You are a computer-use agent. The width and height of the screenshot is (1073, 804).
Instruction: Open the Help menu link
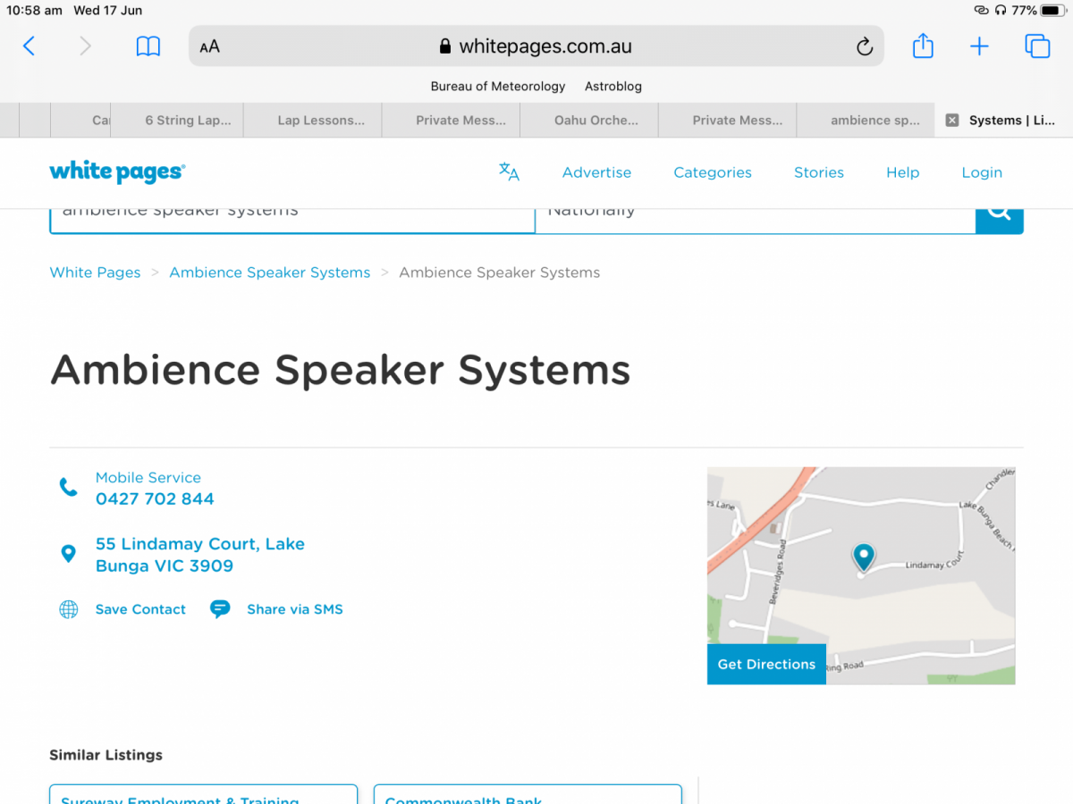[x=902, y=172]
